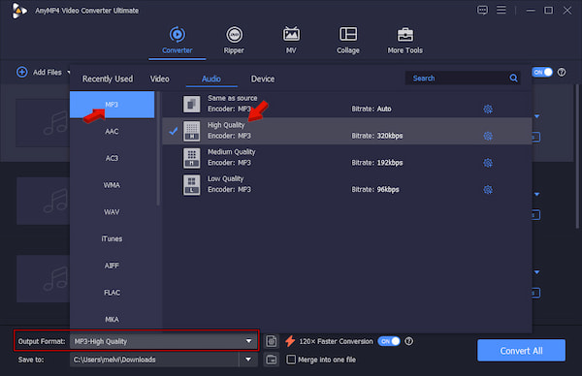Select AIFF in format list
This screenshot has width=582, height=376.
tap(112, 266)
